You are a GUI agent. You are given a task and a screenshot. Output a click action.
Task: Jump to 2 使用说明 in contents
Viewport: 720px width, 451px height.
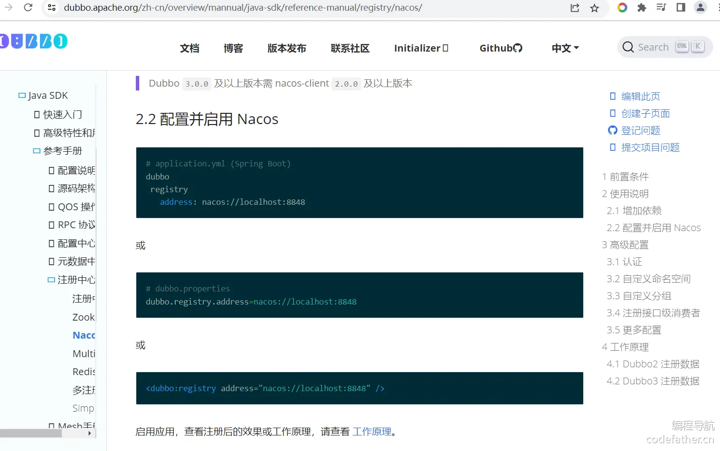[626, 194]
